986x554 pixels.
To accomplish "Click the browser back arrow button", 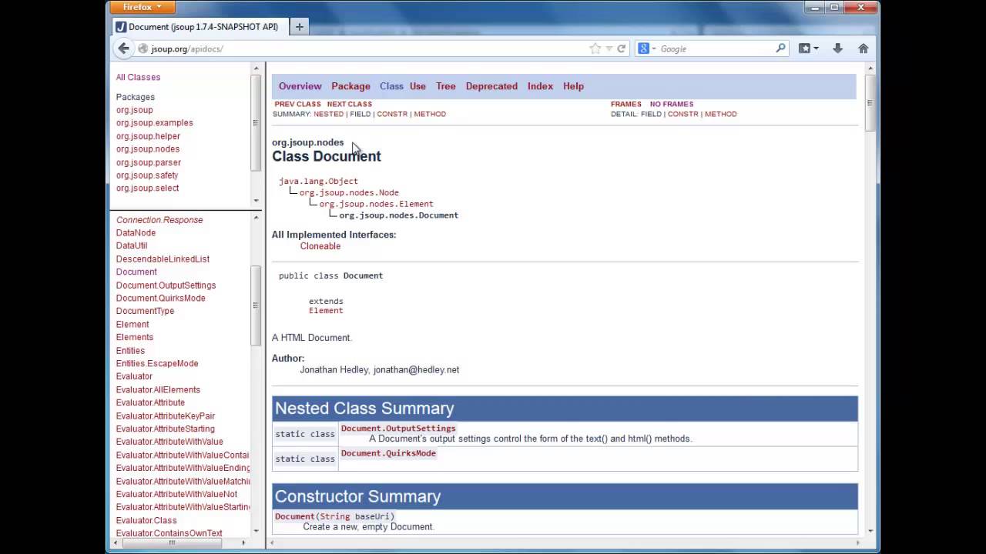I will [123, 48].
